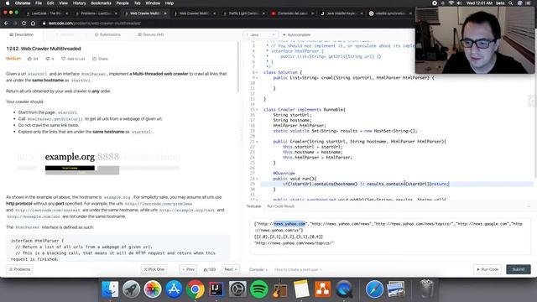The width and height of the screenshot is (537, 302).
Task: Go to the Chrome home page
Action: (33, 23)
